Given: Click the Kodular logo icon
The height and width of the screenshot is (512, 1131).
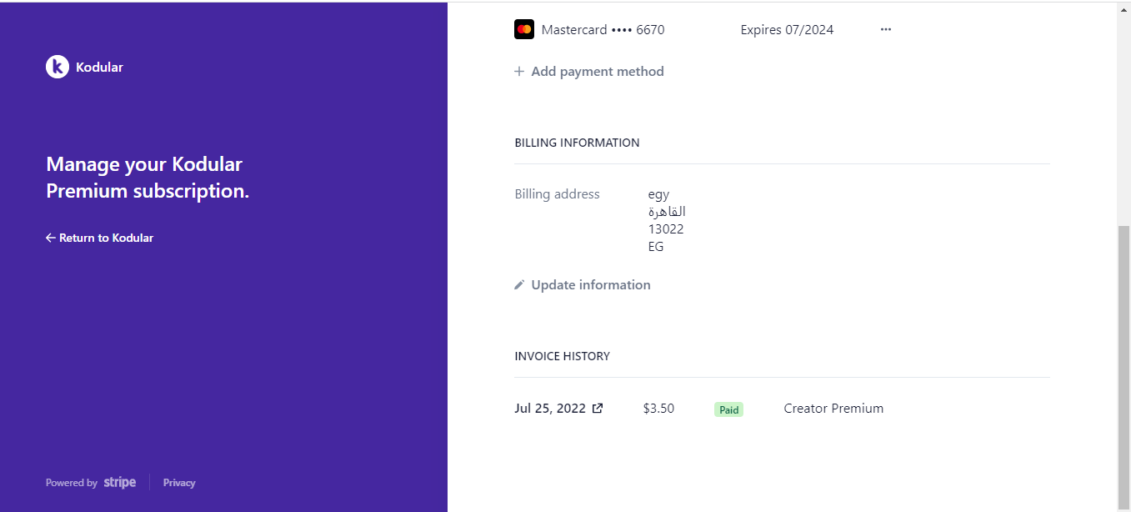Looking at the screenshot, I should coord(57,67).
